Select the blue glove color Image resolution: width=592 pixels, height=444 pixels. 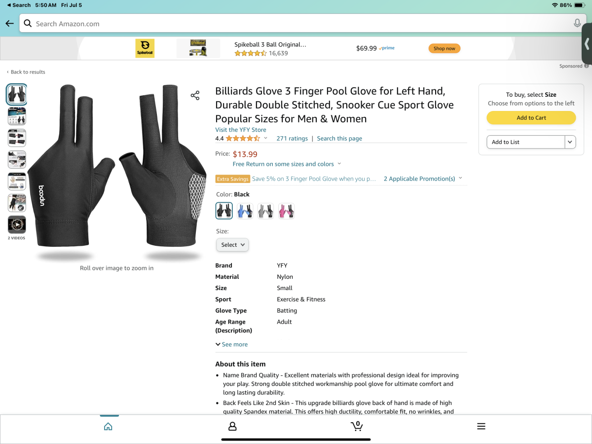(x=245, y=211)
